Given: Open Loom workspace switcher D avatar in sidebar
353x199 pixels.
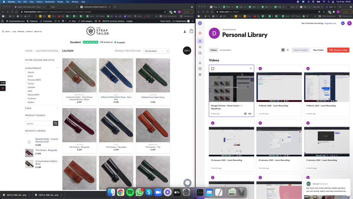Looking at the screenshot, I should point(200,33).
